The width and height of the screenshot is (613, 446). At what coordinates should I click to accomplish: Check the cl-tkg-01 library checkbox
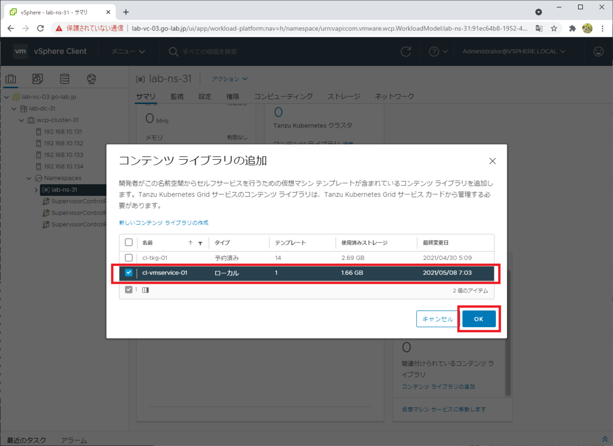129,258
